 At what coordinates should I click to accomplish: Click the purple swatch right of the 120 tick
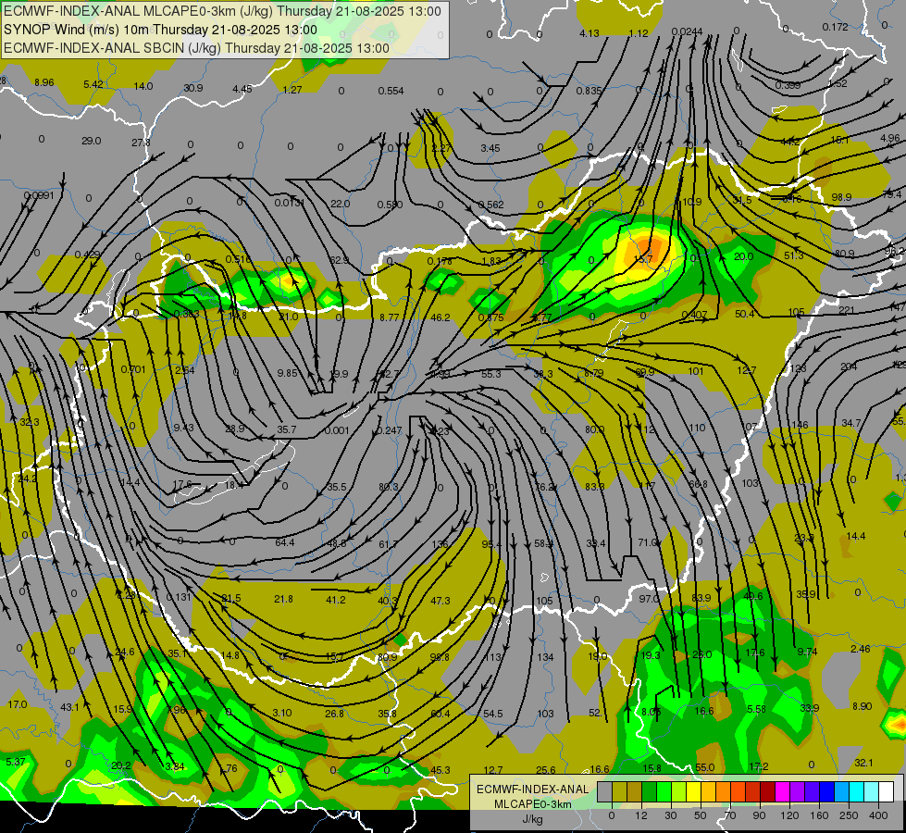[x=798, y=791]
